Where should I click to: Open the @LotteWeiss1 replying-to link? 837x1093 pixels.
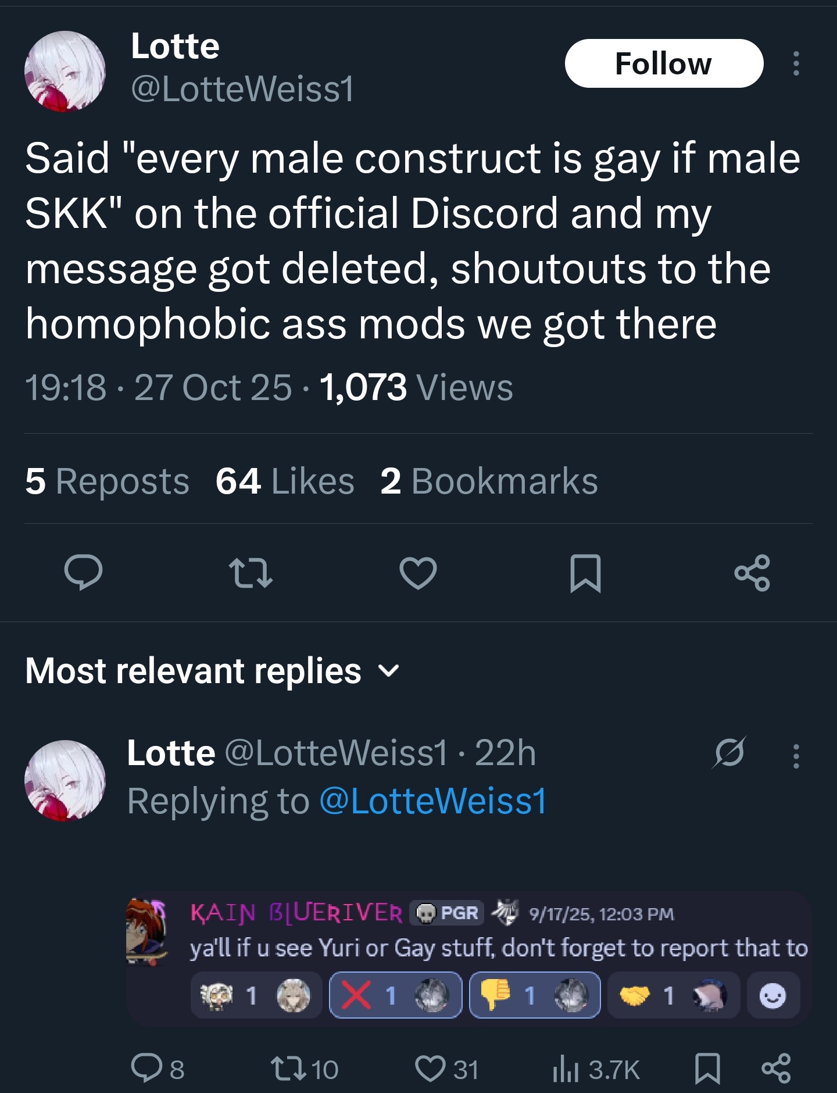tap(433, 801)
